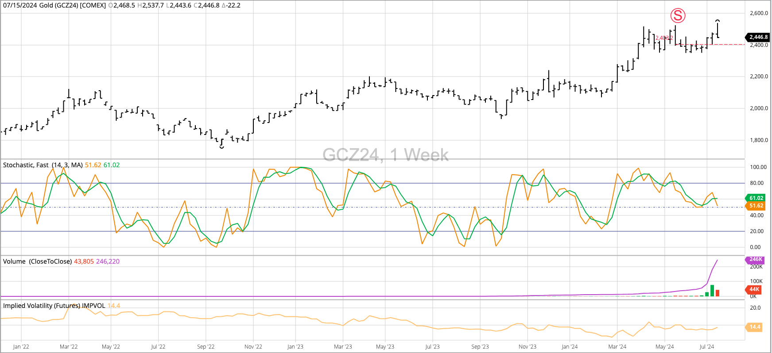This screenshot has width=772, height=353.
Task: Open the Implied Volatility (Futures) indicator label
Action: [54, 306]
